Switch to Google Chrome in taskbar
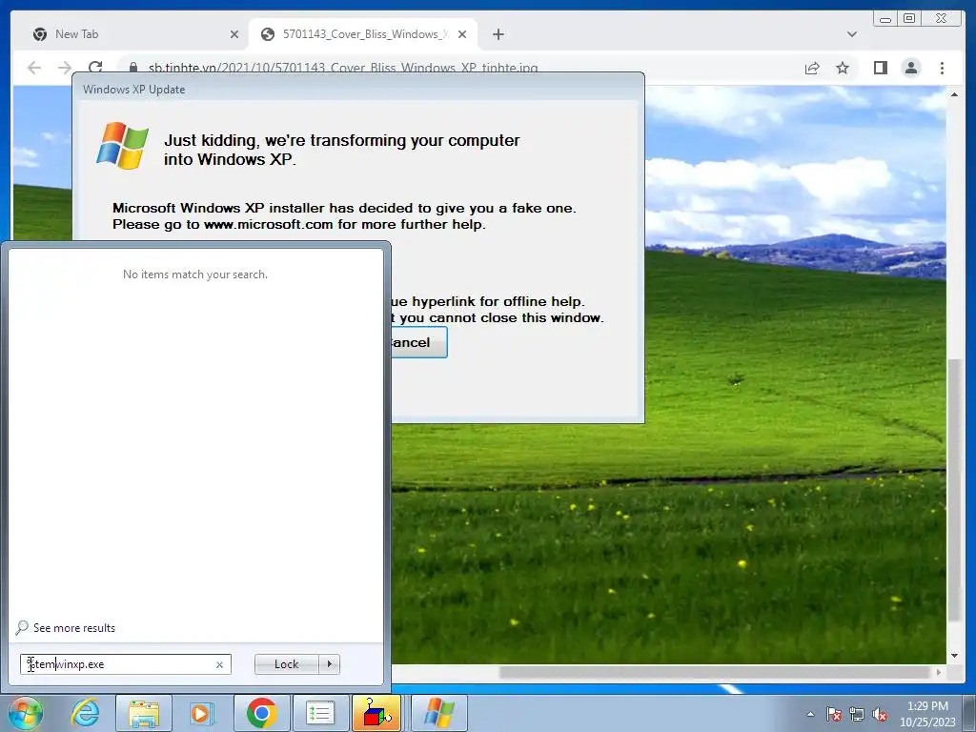This screenshot has height=732, width=976. tap(261, 713)
